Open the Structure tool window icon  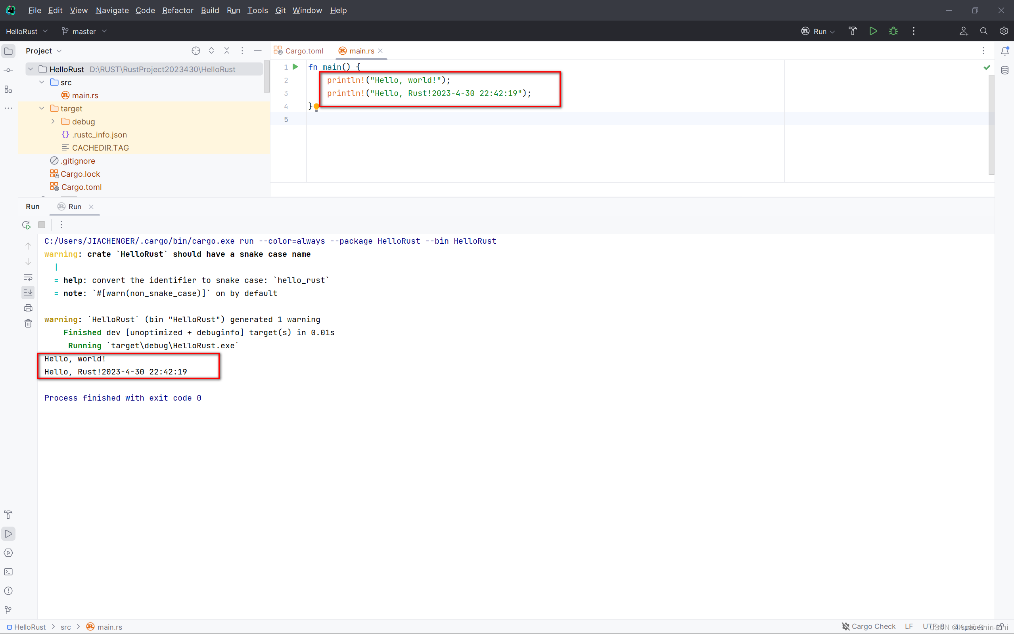(8, 89)
